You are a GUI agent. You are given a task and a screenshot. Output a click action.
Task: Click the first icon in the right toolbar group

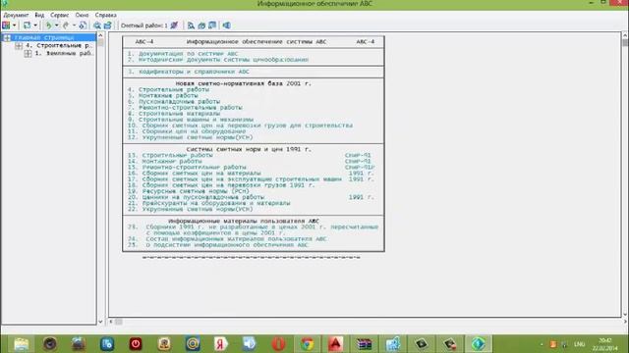(x=191, y=25)
